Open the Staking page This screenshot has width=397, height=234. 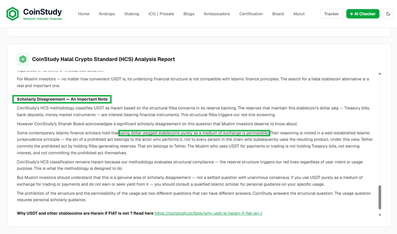[x=132, y=14]
